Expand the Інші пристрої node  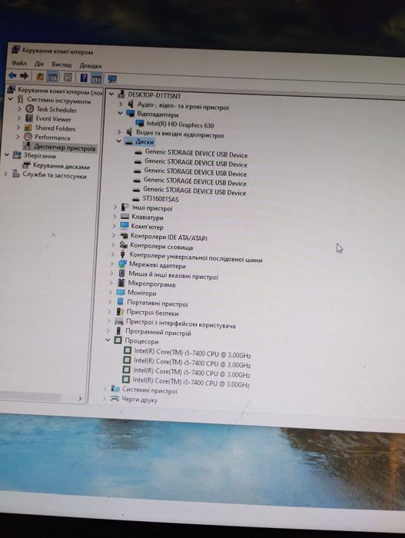pyautogui.click(x=115, y=207)
